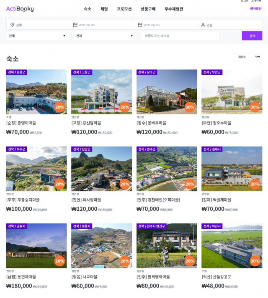Click the purple 검색 button

coord(252,36)
